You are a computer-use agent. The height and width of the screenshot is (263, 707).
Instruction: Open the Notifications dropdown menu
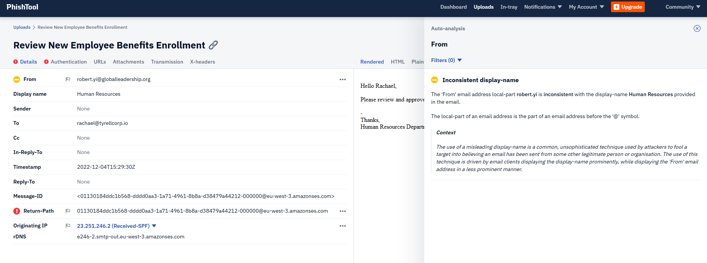click(543, 7)
